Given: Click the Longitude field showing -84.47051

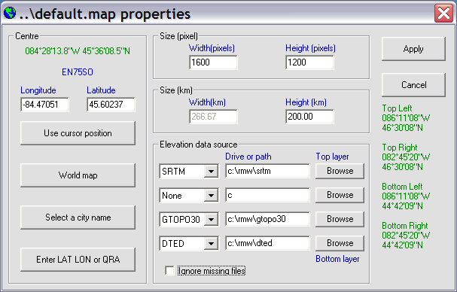Looking at the screenshot, I should coord(44,105).
